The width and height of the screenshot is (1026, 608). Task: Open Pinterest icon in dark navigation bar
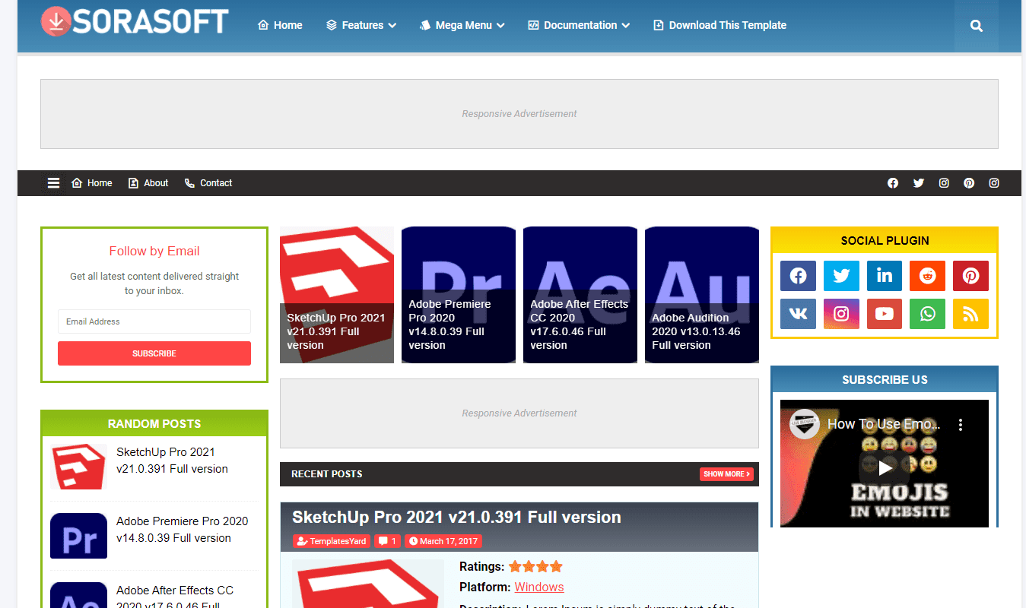969,183
